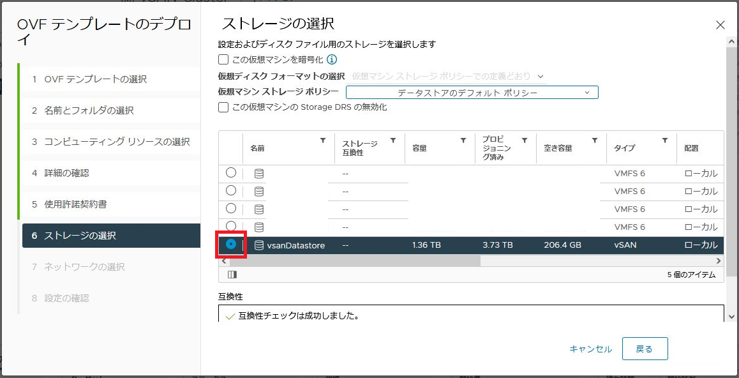
Task: Open column chooser icon below datastore table
Action: click(232, 275)
